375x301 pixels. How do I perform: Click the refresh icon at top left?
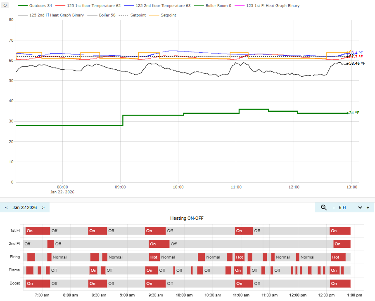(5, 5)
